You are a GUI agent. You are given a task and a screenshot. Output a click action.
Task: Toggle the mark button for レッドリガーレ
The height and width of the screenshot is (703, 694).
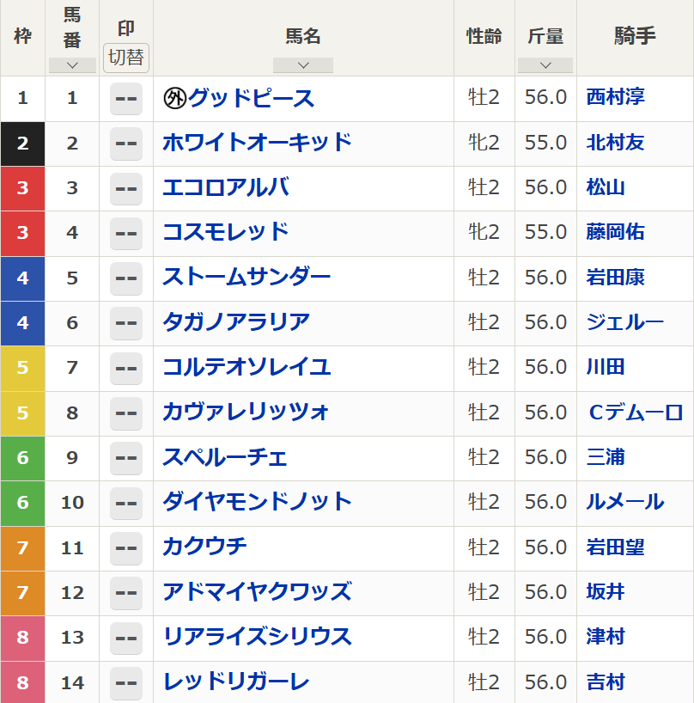point(126,682)
